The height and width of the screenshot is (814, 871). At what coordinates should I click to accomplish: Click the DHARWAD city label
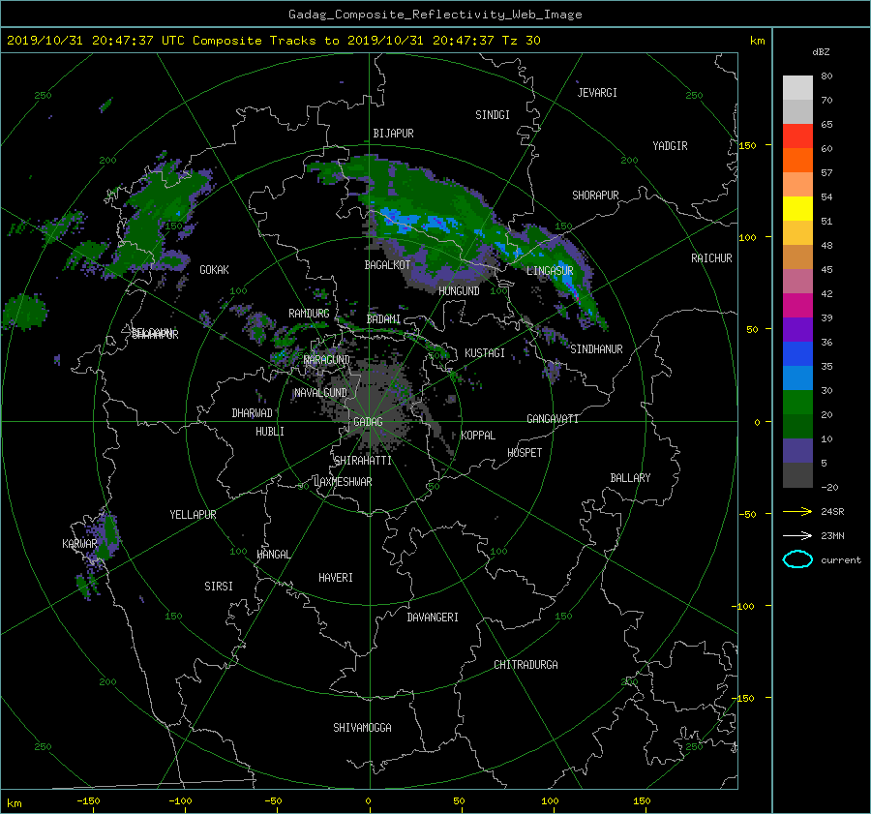(252, 413)
